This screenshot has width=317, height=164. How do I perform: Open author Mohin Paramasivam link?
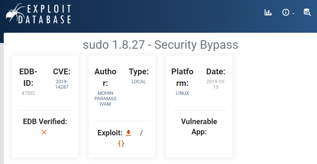point(105,99)
